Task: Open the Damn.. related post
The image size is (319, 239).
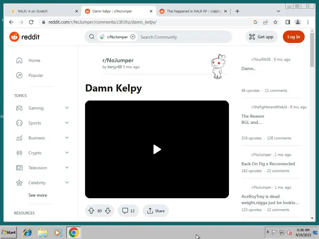Action: pyautogui.click(x=248, y=68)
